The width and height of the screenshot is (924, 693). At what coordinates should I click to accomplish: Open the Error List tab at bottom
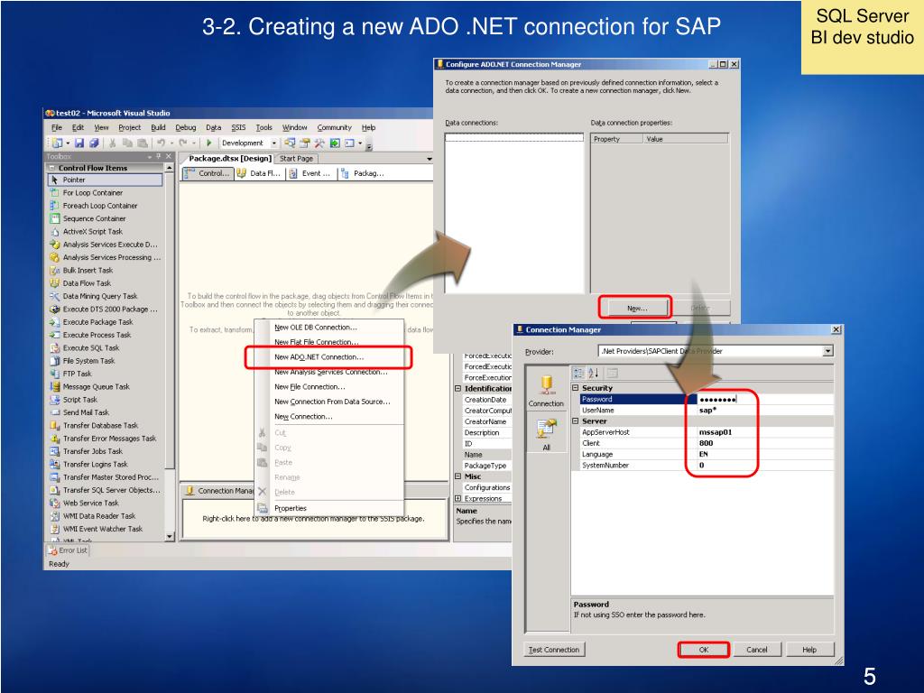pos(67,550)
